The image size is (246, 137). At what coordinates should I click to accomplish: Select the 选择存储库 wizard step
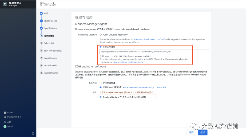tap(49, 36)
